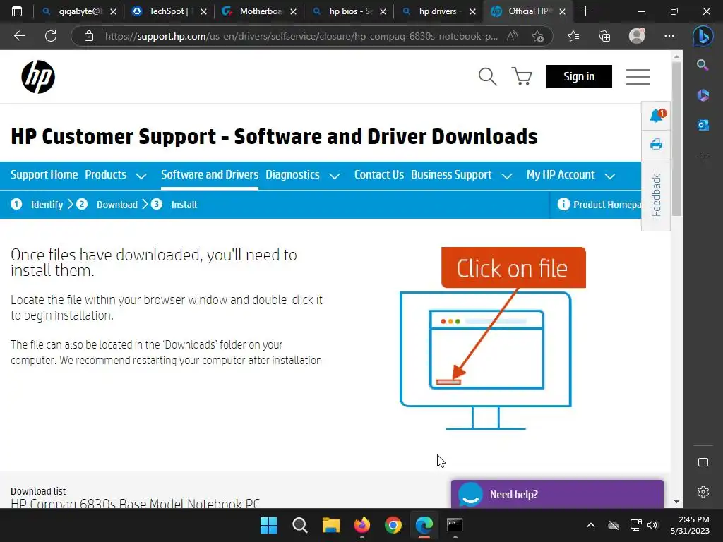Open the taskbar search

pos(299,525)
